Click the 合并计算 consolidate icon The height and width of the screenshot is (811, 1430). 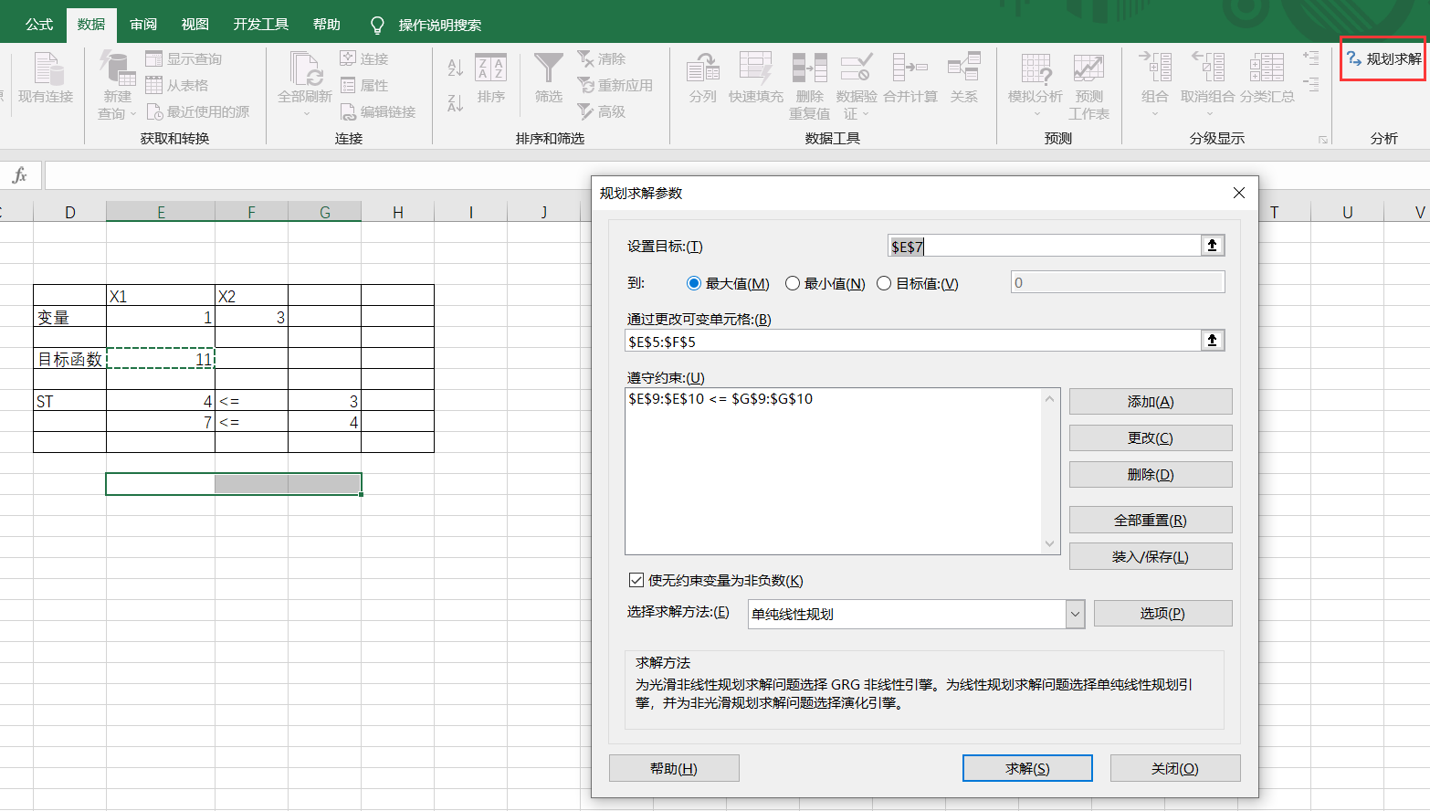(910, 69)
